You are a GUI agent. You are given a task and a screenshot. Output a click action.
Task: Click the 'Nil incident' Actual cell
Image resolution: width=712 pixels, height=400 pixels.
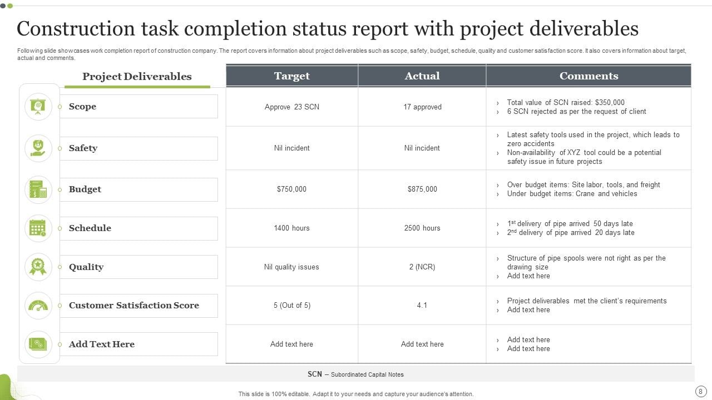point(422,148)
